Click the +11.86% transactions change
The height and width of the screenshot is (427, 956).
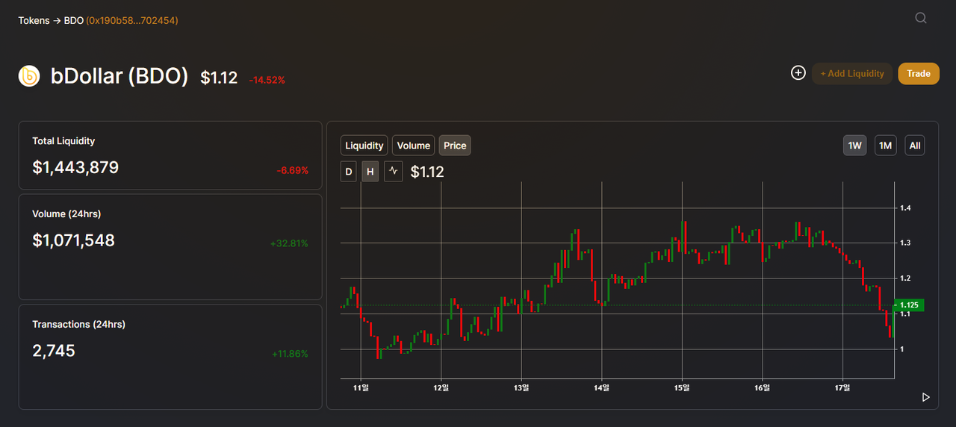click(x=290, y=354)
